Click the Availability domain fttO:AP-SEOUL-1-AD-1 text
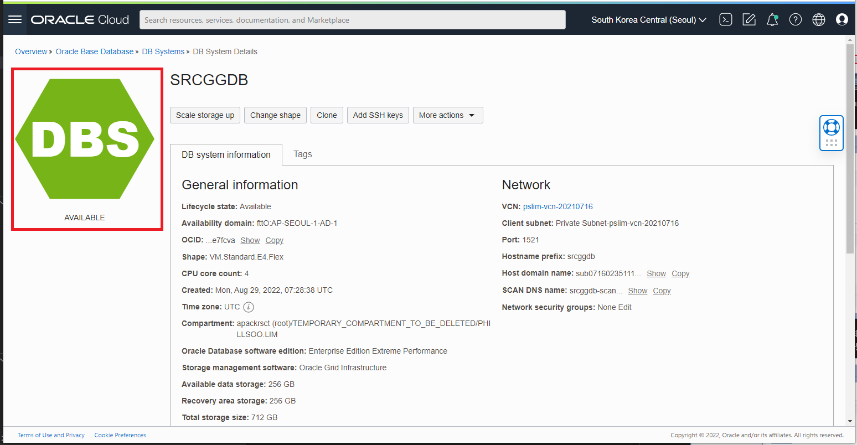Viewport: 857px width, 445px height. point(297,223)
